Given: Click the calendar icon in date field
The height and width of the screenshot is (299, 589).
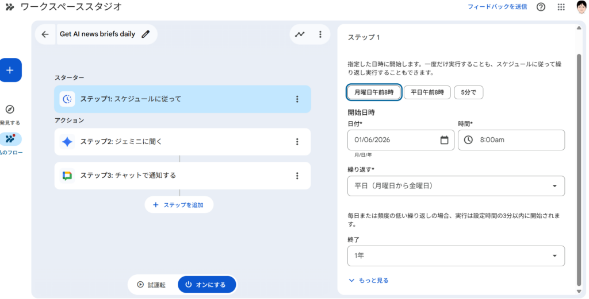Looking at the screenshot, I should point(444,140).
